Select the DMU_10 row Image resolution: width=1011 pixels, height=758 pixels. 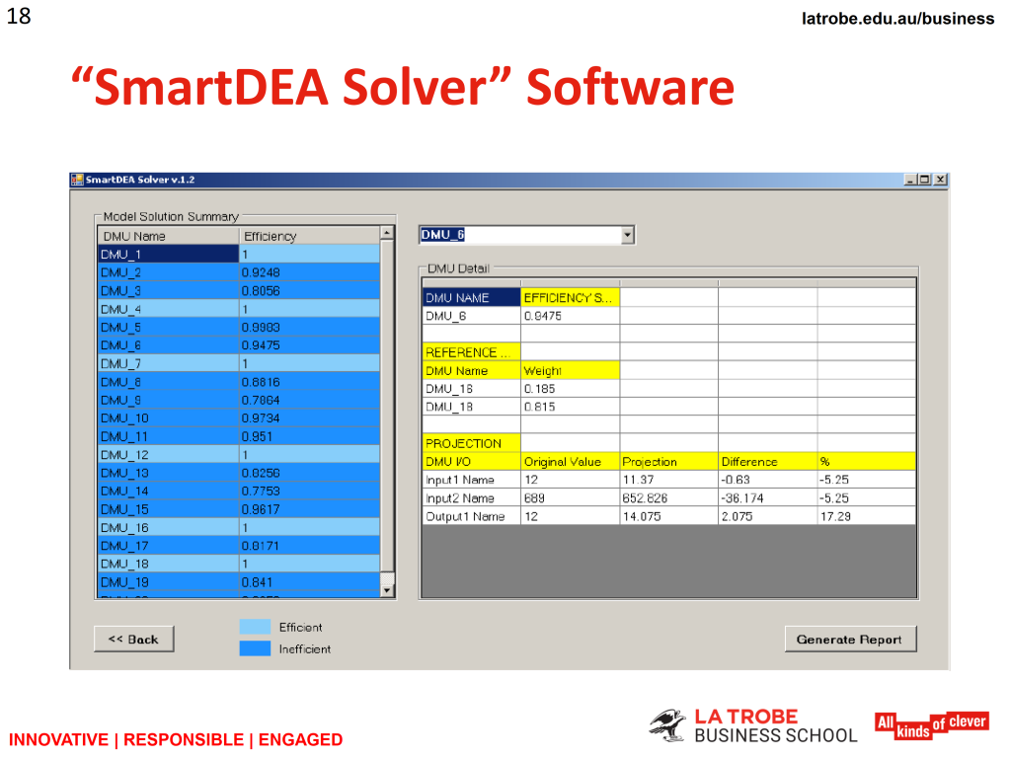[x=239, y=418]
